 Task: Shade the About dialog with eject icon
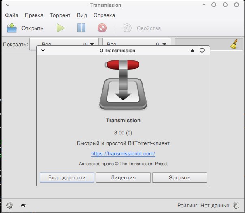[x=192, y=50]
